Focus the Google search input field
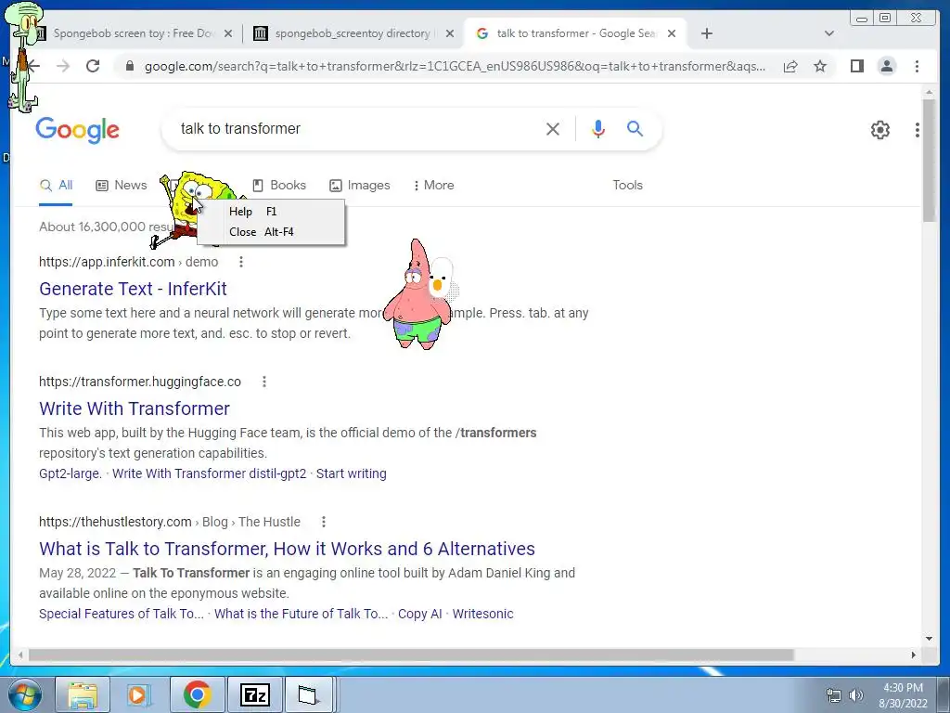This screenshot has width=950, height=713. 357,128
